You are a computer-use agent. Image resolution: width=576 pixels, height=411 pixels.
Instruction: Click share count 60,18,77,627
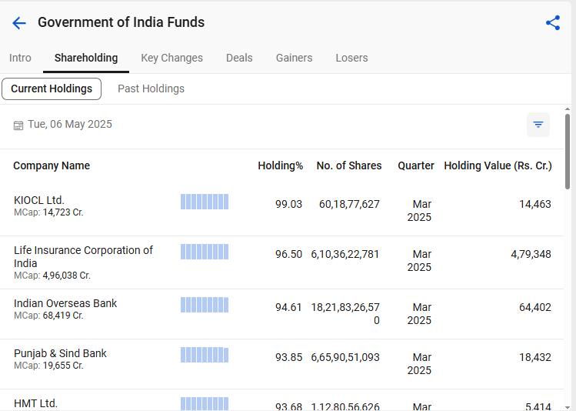click(x=349, y=204)
